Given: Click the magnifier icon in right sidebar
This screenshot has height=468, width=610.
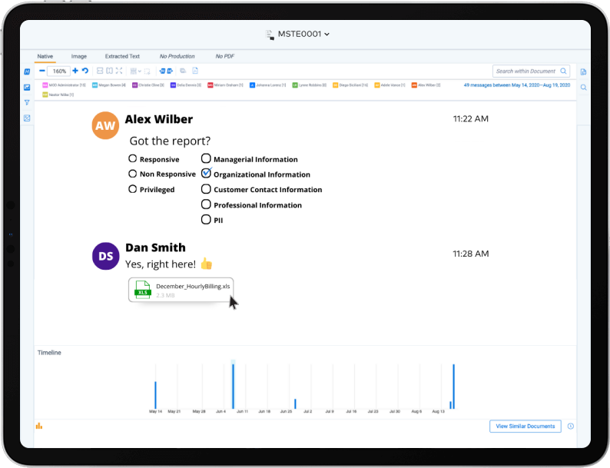Looking at the screenshot, I should [x=583, y=88].
